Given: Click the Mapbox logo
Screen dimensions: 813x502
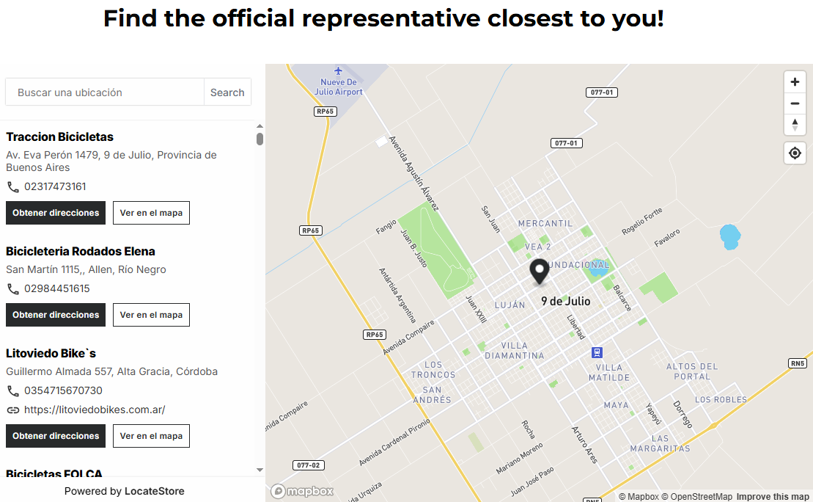Looking at the screenshot, I should click(302, 491).
